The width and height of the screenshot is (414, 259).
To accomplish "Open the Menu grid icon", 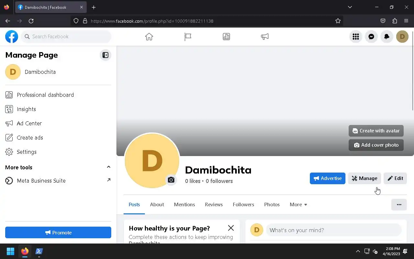I will coord(356,37).
